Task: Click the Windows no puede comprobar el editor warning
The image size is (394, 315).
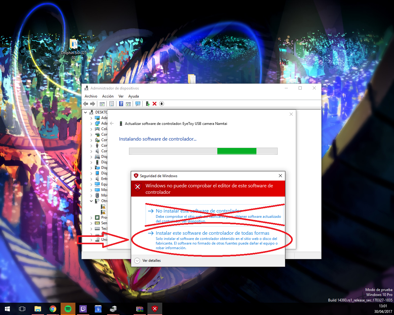Action: (x=209, y=189)
